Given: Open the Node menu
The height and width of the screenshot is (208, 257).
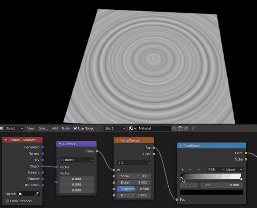Looking at the screenshot, I should point(66,128).
